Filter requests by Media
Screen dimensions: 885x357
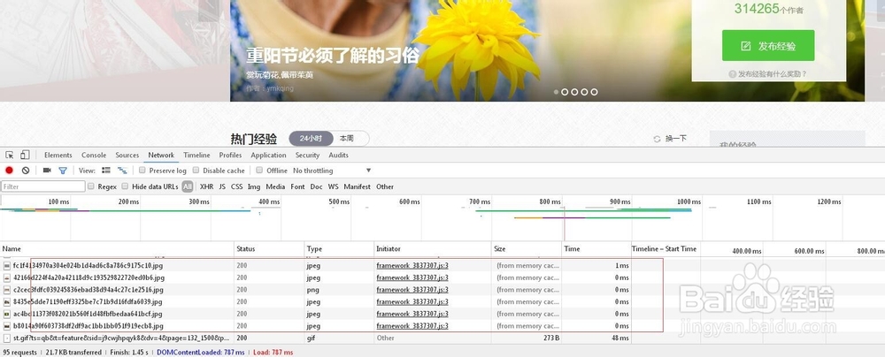point(275,186)
